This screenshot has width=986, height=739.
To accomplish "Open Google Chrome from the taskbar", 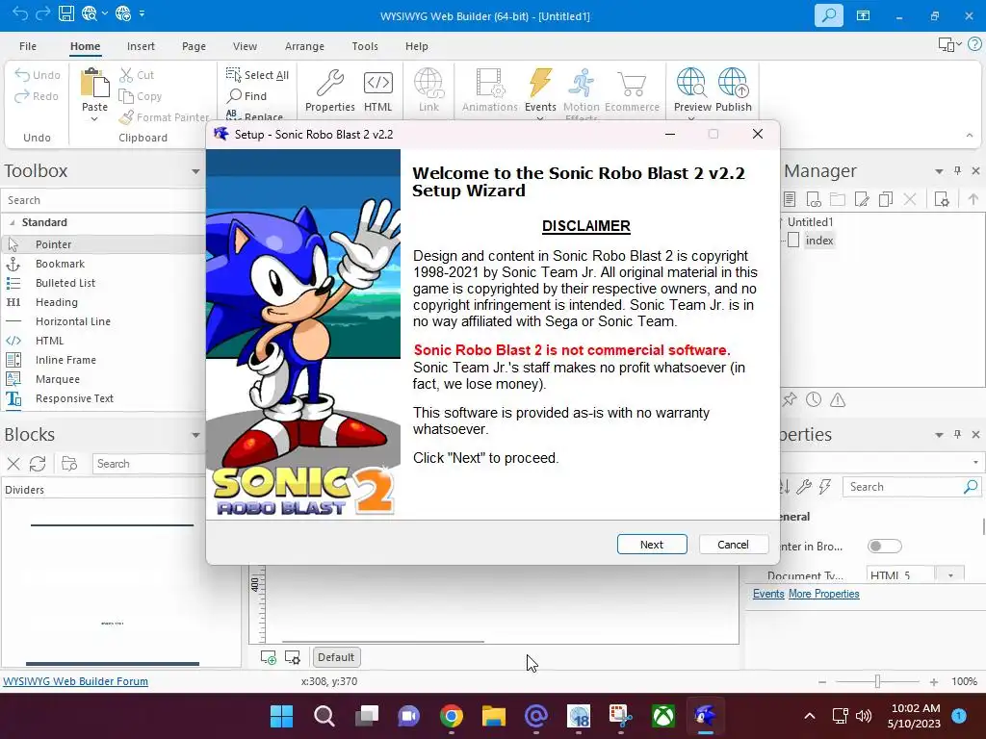I will click(452, 716).
